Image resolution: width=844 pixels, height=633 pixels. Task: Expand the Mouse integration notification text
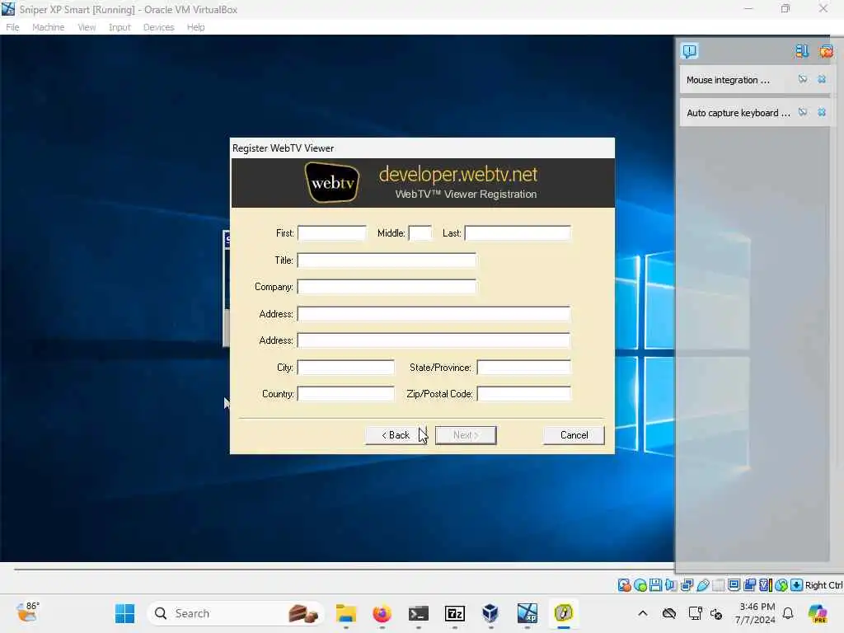coord(728,80)
